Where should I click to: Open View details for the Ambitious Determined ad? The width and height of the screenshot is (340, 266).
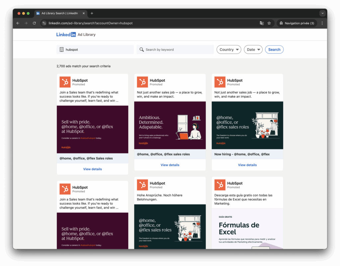170,165
